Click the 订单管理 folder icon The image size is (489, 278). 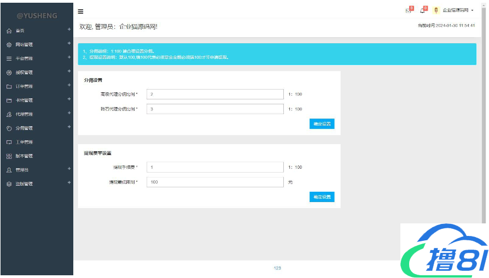click(9, 86)
